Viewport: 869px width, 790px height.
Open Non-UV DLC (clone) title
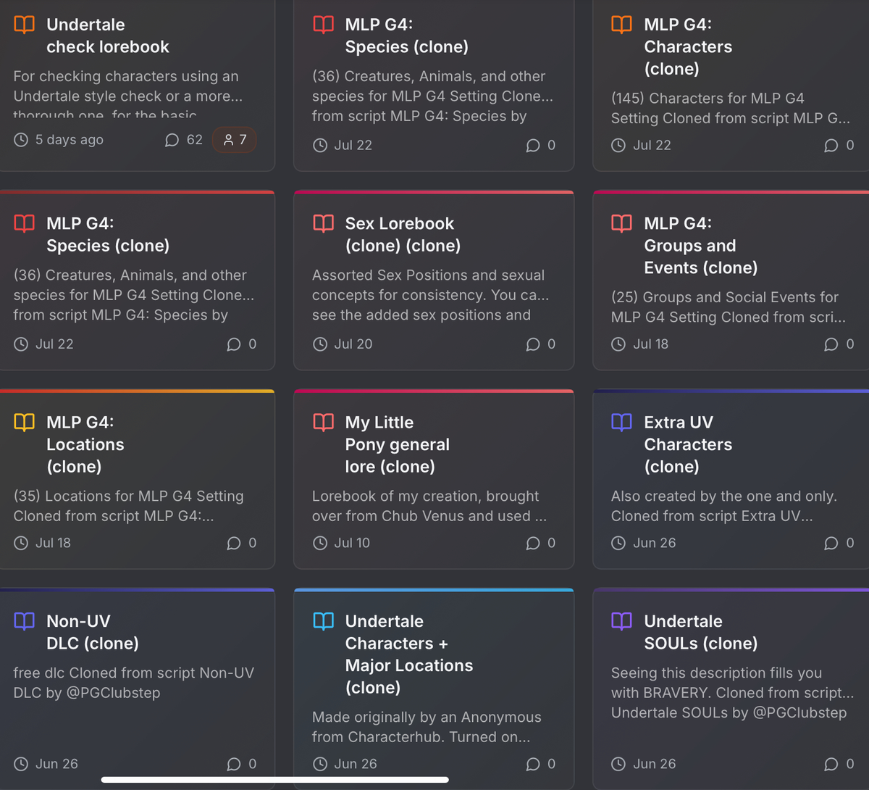[92, 632]
